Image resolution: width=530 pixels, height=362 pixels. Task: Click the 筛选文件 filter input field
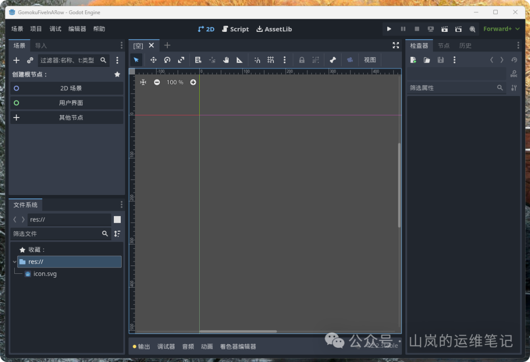coord(55,234)
